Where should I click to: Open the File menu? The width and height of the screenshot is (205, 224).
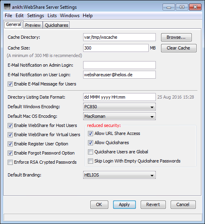tap(8, 16)
